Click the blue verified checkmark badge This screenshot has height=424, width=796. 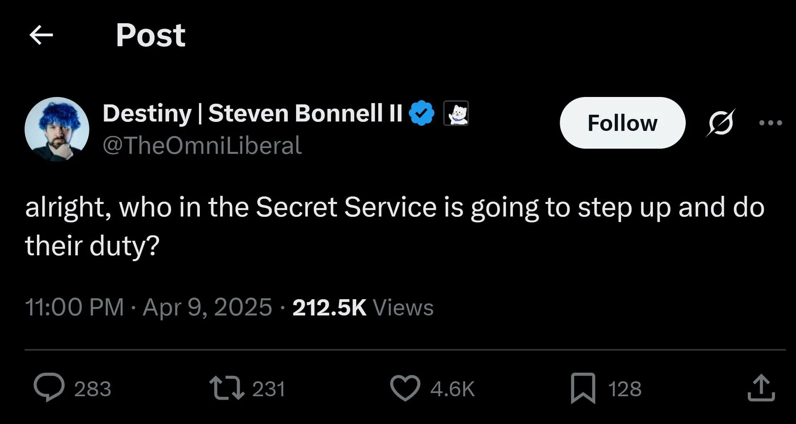click(x=422, y=113)
